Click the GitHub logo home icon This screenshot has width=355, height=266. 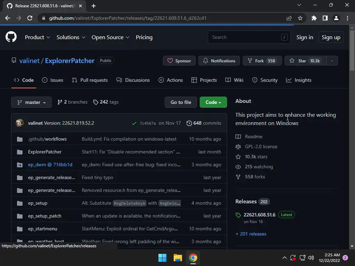tap(11, 37)
